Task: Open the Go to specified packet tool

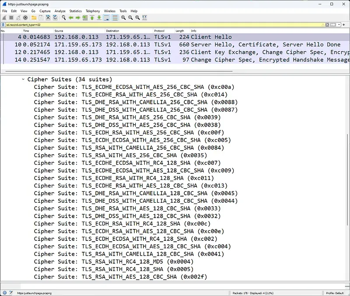Action: point(85,18)
